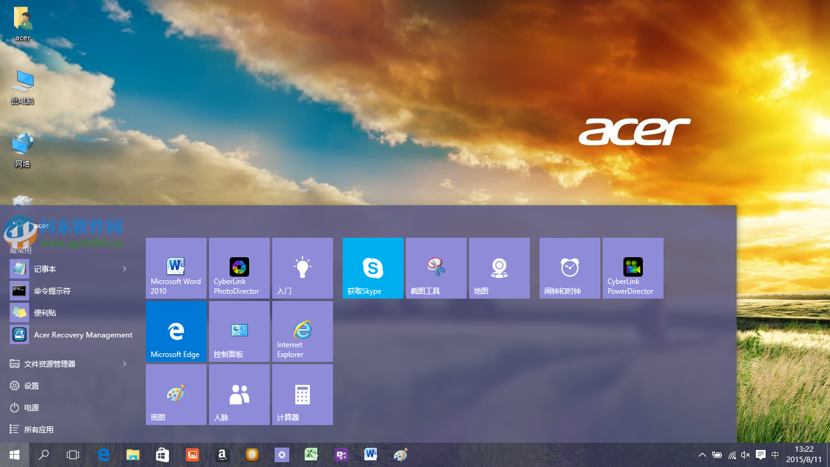The image size is (830, 467).
Task: Open the Windows Store taskbar icon
Action: (x=162, y=454)
